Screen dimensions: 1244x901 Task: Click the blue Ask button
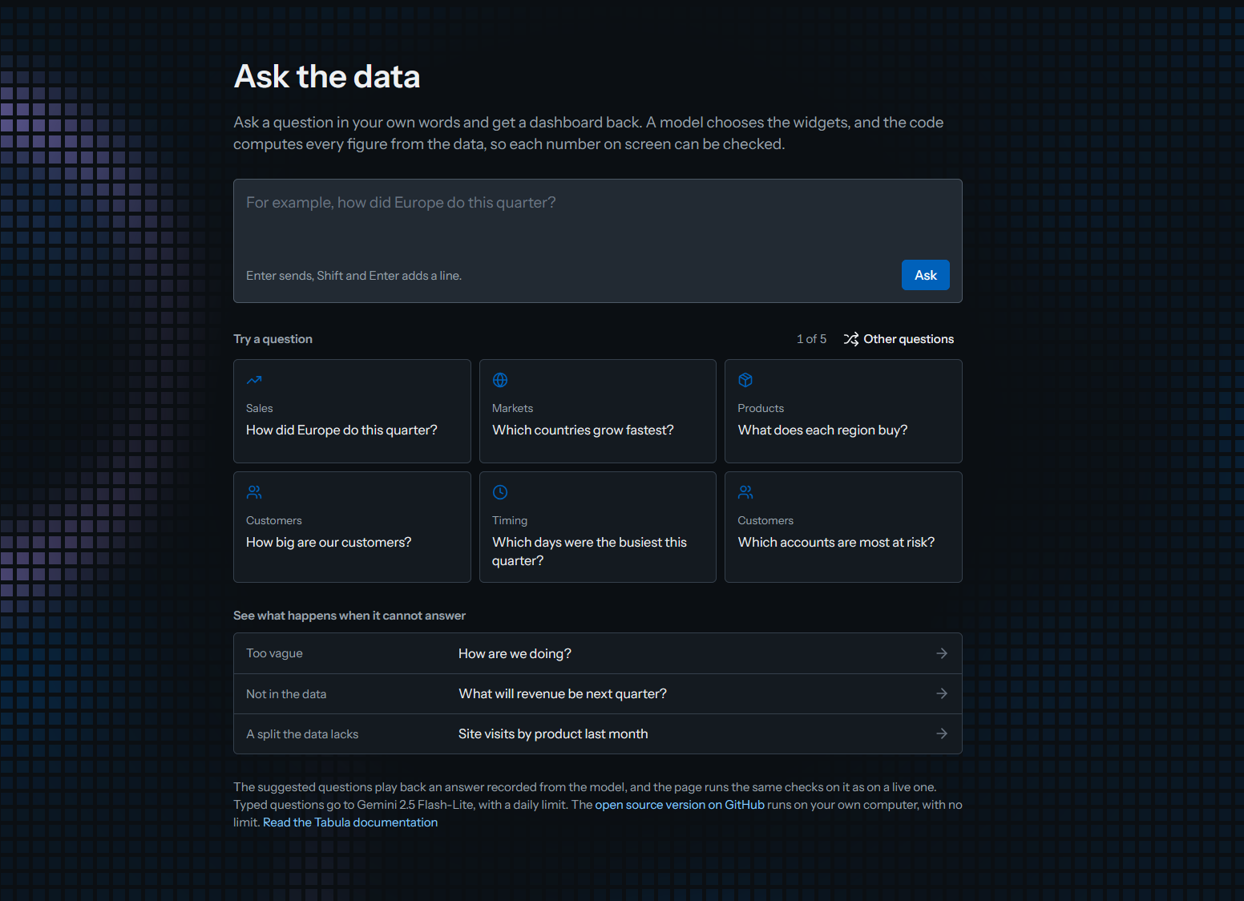[x=926, y=275]
